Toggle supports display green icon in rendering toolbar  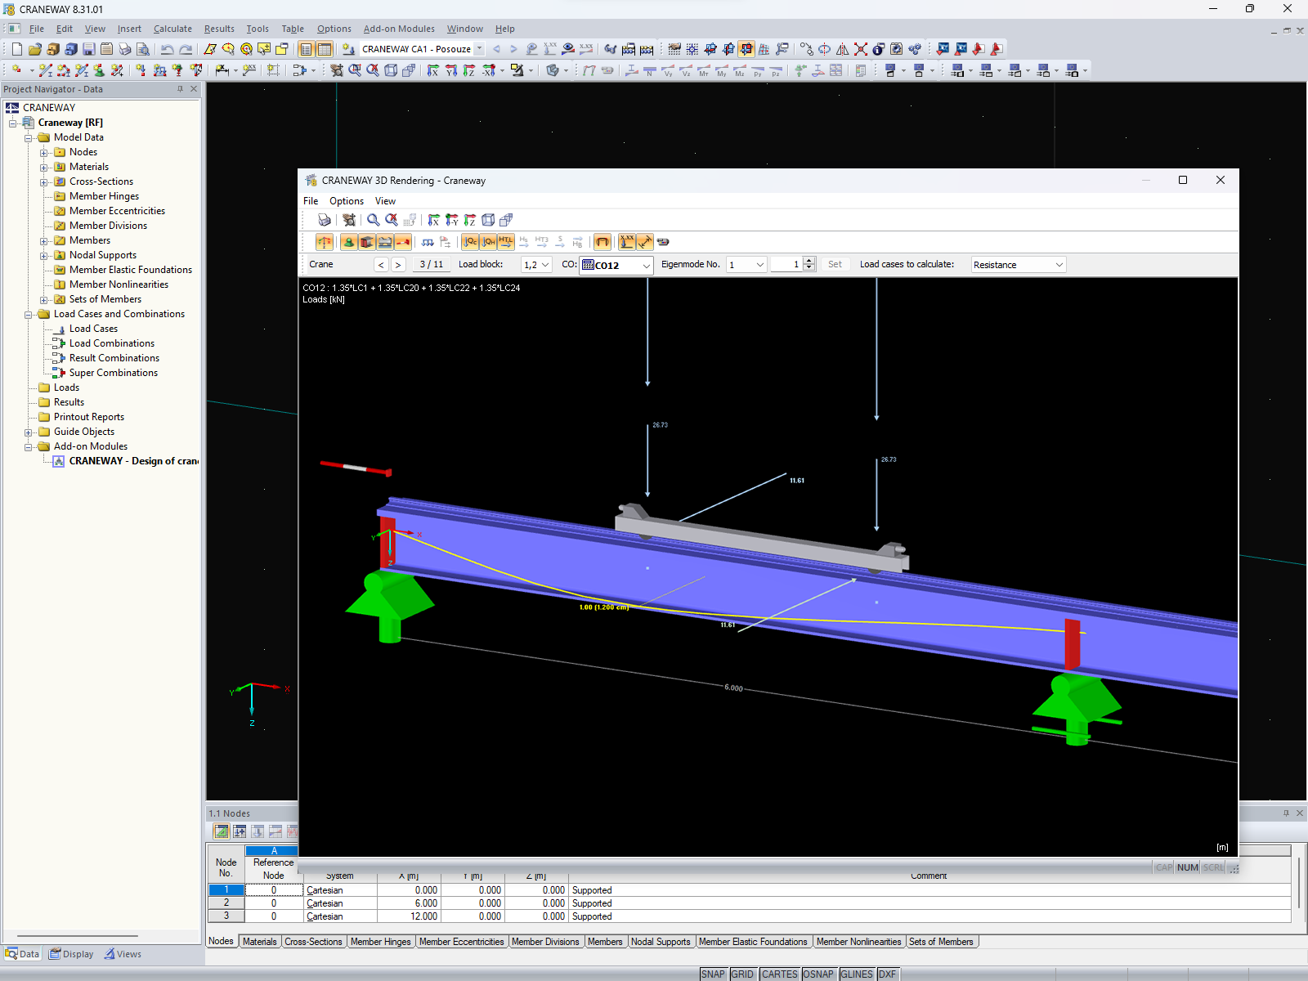[x=349, y=242]
